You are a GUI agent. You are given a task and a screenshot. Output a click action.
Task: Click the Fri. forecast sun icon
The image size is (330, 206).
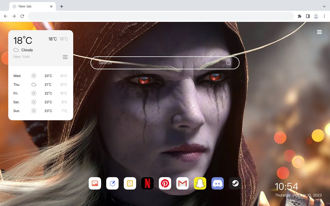point(34,93)
